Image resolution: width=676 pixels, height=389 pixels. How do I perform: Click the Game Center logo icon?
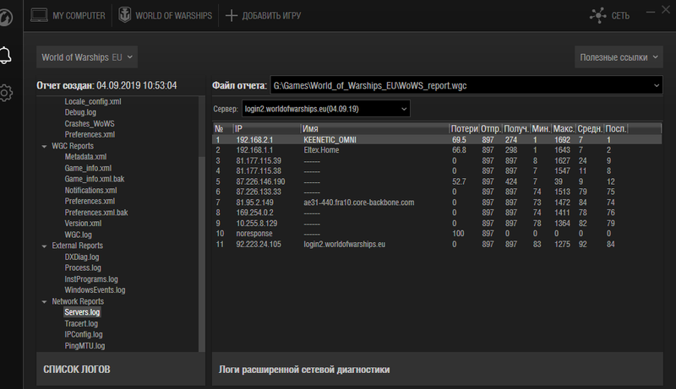(6, 18)
